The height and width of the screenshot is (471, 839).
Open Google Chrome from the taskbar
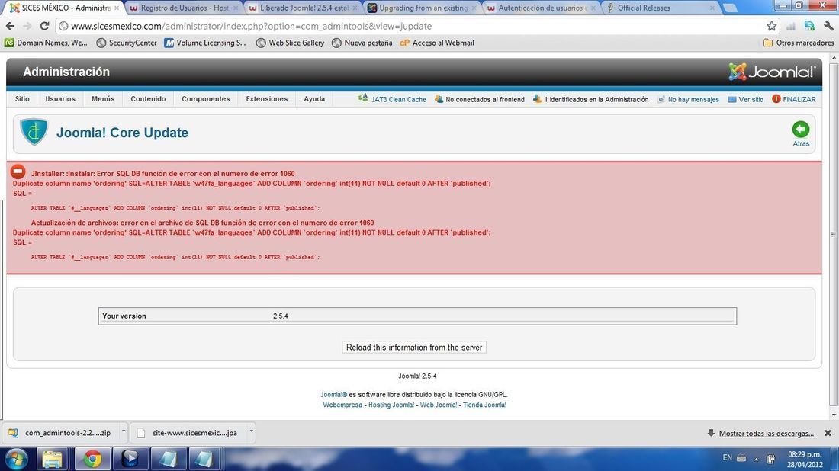click(92, 458)
